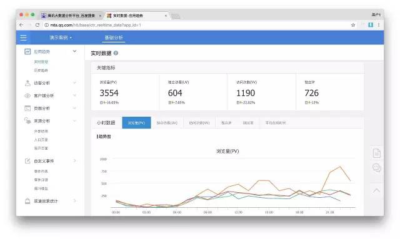Open the 实时数据 sidebar item
The image size is (400, 239).
[x=41, y=62]
